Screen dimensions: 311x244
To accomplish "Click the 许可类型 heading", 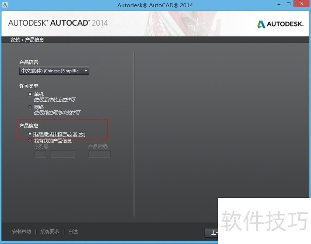I will (28, 86).
